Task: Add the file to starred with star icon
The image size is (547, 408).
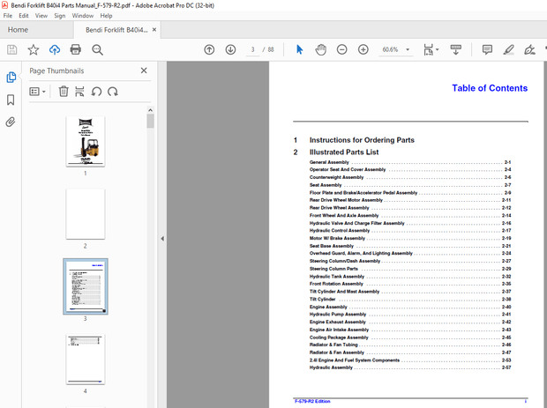Action: click(34, 50)
